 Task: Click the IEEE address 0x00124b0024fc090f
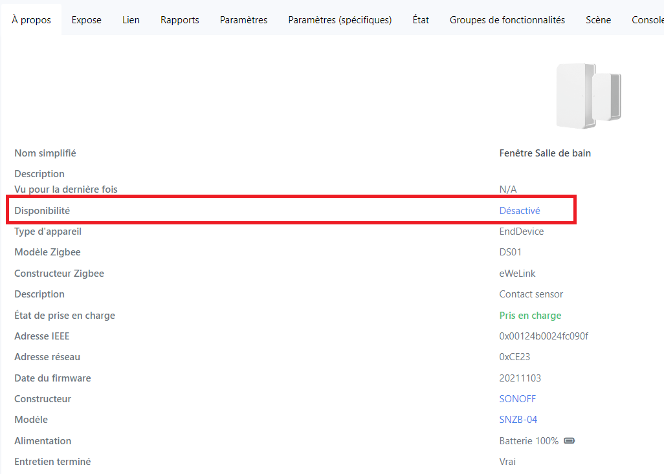543,336
